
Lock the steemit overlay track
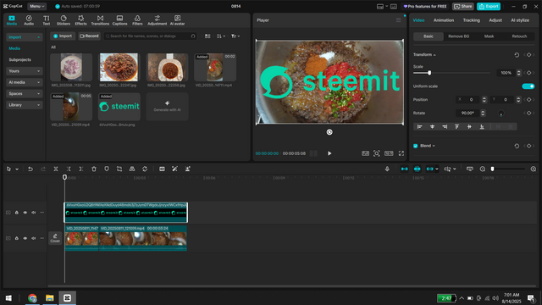click(17, 213)
